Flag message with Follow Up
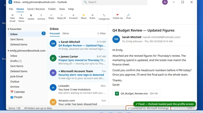 118,17
